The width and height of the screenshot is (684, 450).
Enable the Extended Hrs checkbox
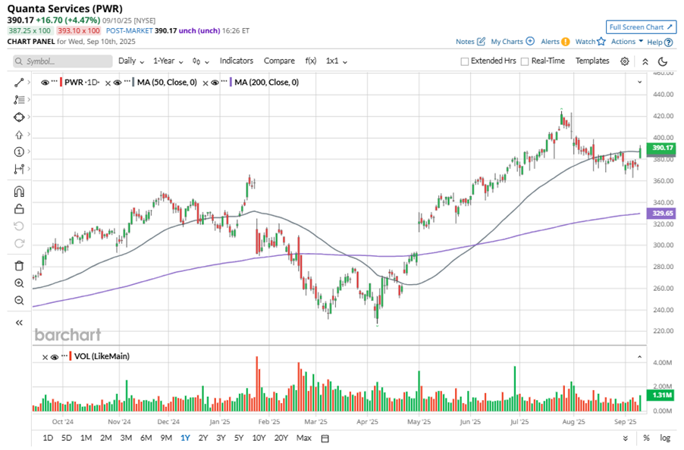pos(465,61)
